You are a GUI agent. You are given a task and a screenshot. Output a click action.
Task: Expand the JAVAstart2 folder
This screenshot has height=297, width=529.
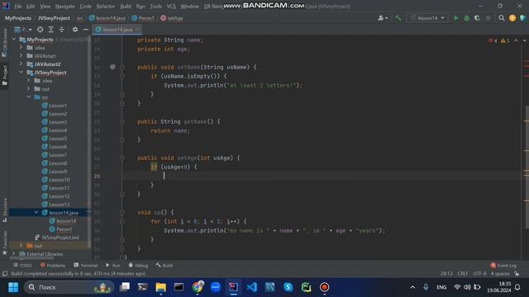tap(21, 64)
